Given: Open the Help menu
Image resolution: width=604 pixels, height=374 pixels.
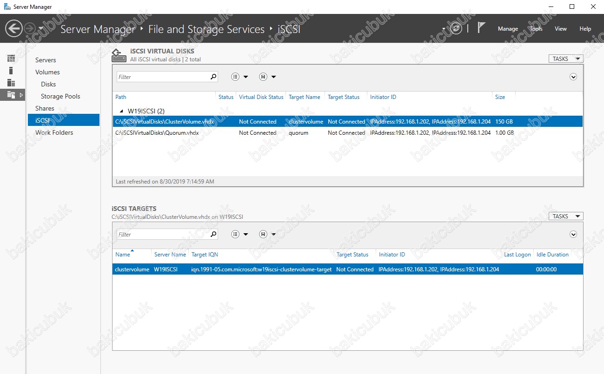Looking at the screenshot, I should coord(585,29).
